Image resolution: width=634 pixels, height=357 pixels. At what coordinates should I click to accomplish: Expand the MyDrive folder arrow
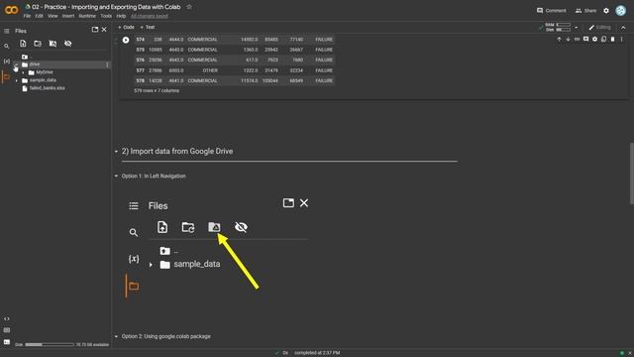click(23, 72)
